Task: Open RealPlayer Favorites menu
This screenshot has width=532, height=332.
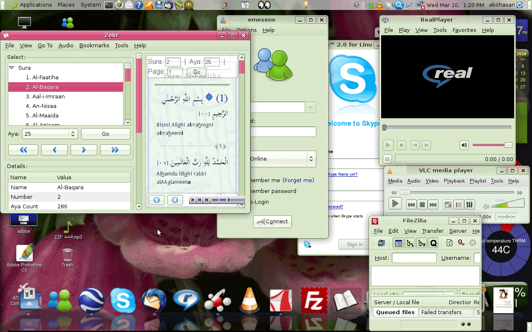Action: click(464, 30)
